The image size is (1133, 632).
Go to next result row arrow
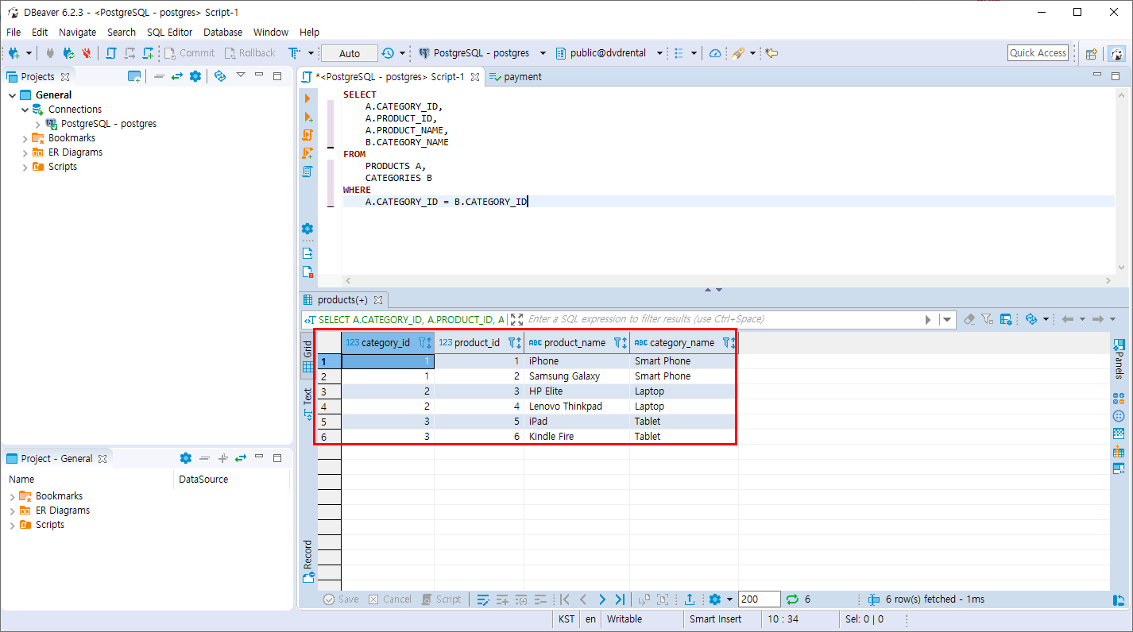point(601,599)
